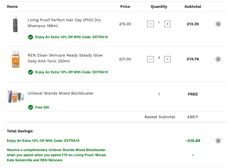227x168 pixels.
Task: Click the Free Gift checkmark icon
Action: [x=30, y=107]
